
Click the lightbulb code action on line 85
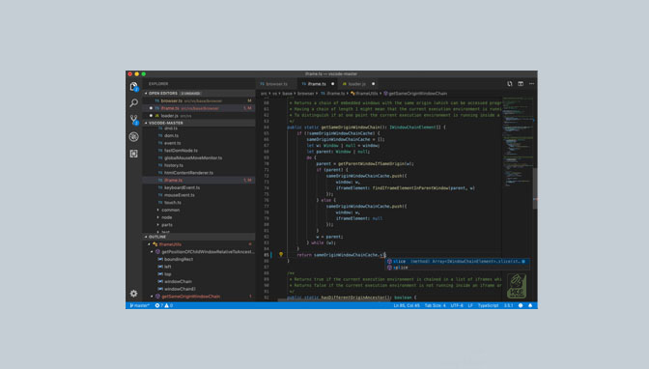tap(281, 255)
